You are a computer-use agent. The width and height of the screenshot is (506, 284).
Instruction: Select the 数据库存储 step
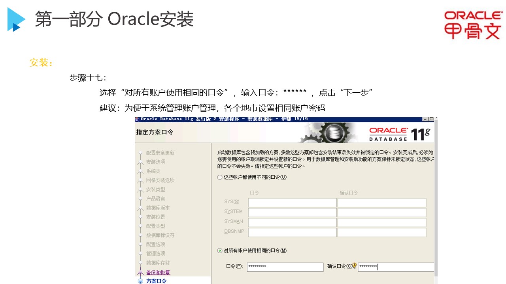click(158, 263)
